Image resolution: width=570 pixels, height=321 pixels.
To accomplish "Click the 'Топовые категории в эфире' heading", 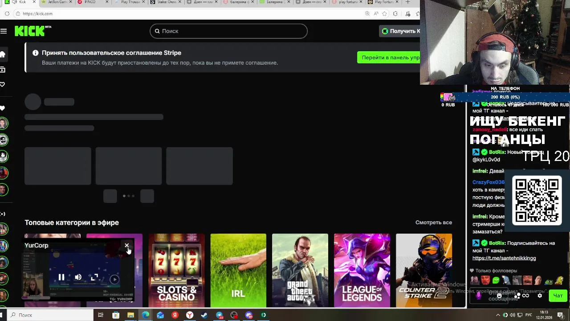I will coord(72,222).
